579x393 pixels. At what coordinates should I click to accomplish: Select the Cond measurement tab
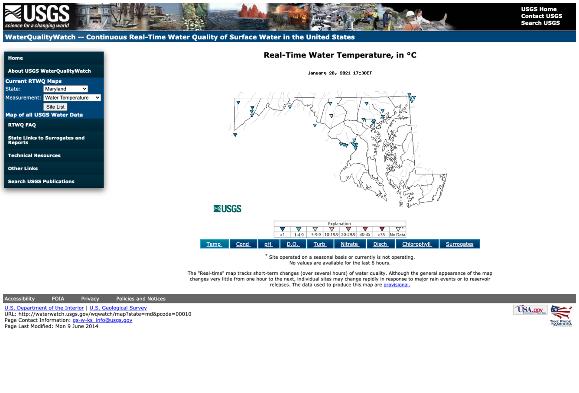click(243, 244)
